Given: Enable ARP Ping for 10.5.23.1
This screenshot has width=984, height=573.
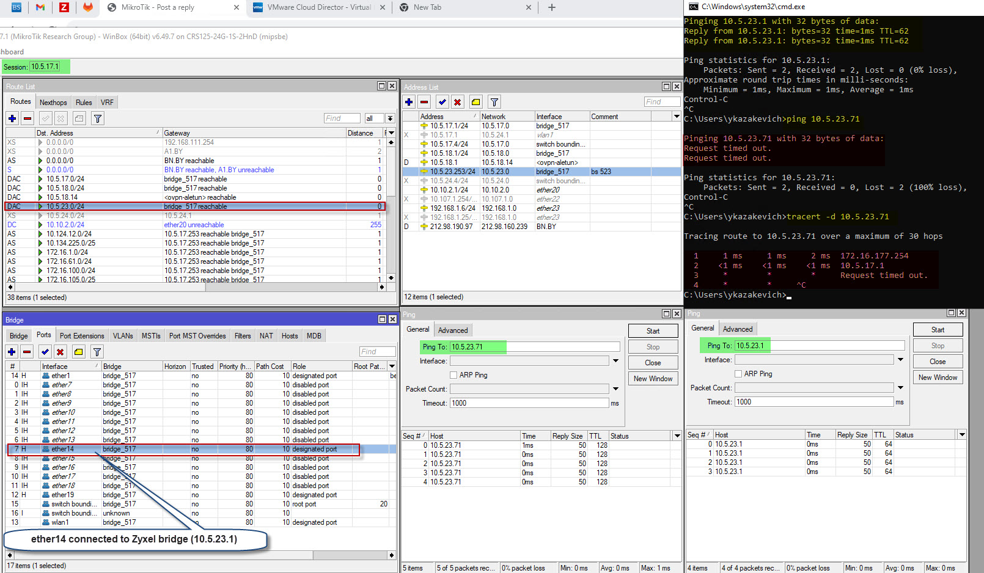Looking at the screenshot, I should (738, 373).
